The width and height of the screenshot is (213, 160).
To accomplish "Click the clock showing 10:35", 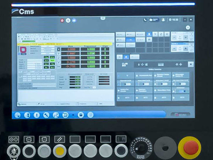I will tap(174, 20).
